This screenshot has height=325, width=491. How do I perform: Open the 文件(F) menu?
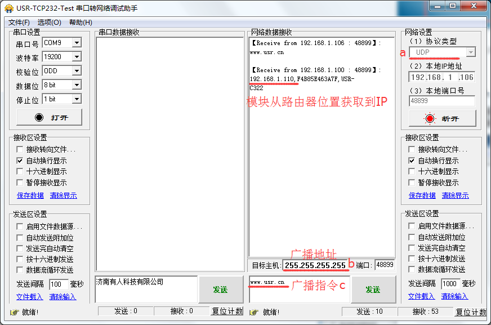point(19,23)
